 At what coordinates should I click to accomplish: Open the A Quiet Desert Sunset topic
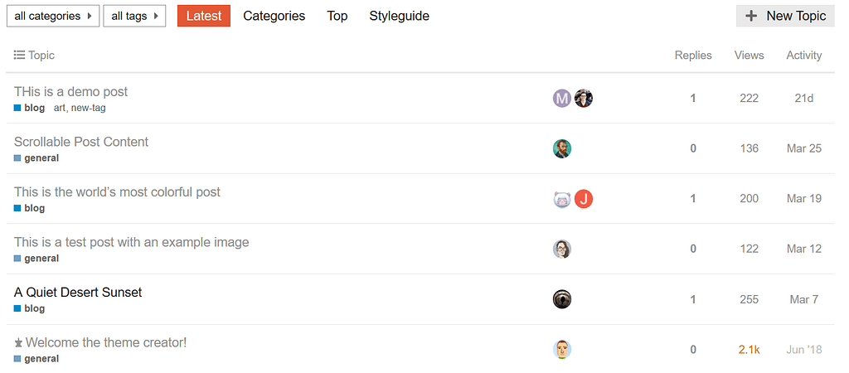[78, 293]
